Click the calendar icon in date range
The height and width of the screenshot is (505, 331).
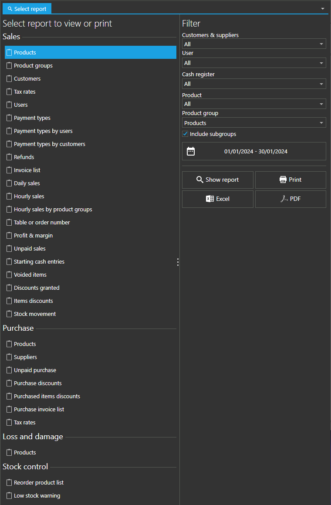(191, 151)
